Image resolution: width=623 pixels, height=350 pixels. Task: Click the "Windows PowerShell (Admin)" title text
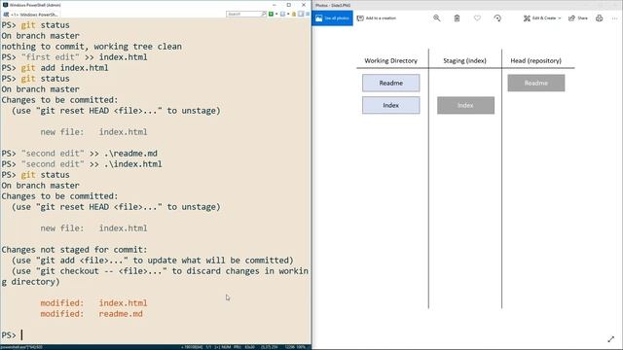click(x=35, y=5)
